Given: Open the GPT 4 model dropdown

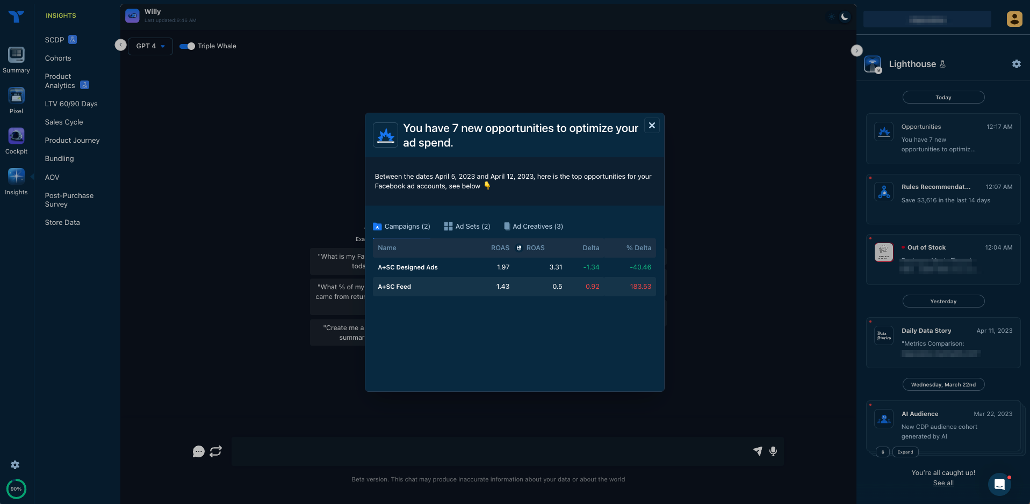Looking at the screenshot, I should 150,46.
